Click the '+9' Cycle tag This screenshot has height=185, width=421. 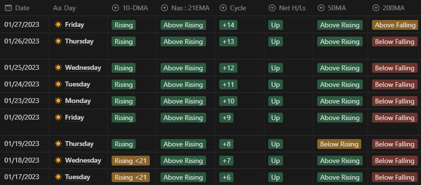click(x=226, y=118)
